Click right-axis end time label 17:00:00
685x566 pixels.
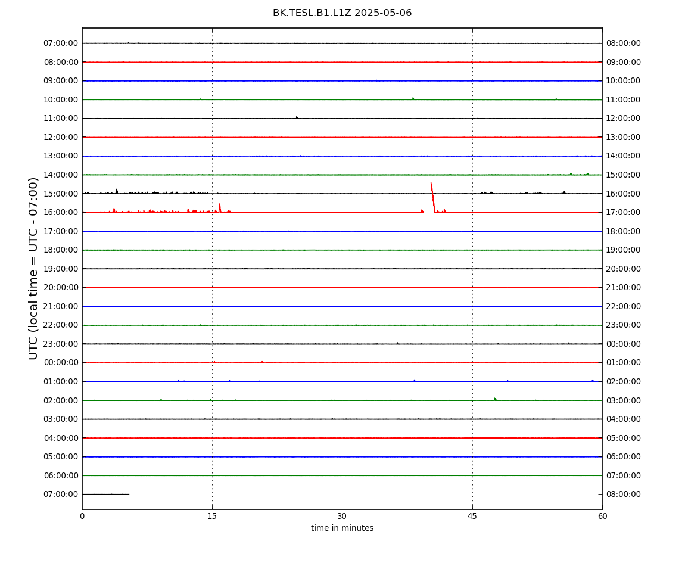[x=624, y=213]
